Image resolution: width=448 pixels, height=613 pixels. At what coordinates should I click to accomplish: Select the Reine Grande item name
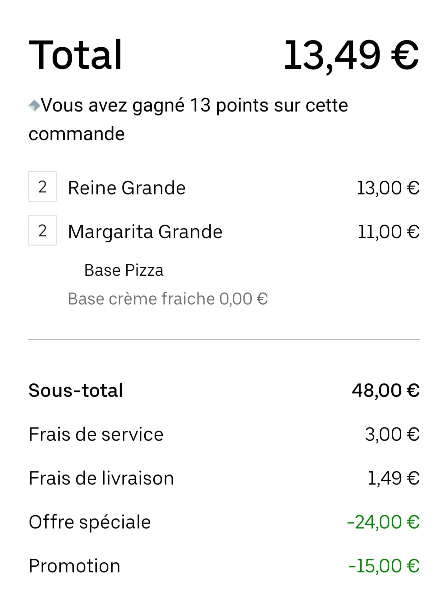click(x=127, y=188)
